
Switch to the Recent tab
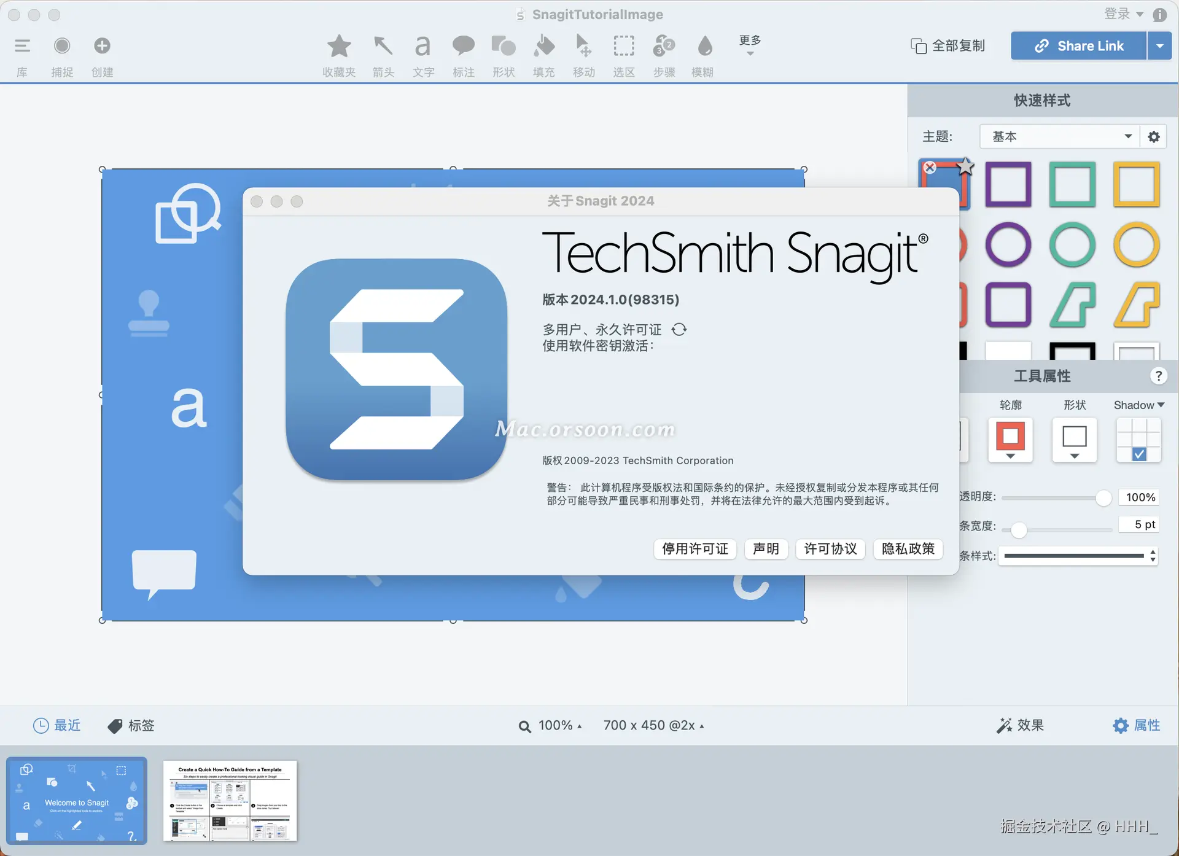56,725
